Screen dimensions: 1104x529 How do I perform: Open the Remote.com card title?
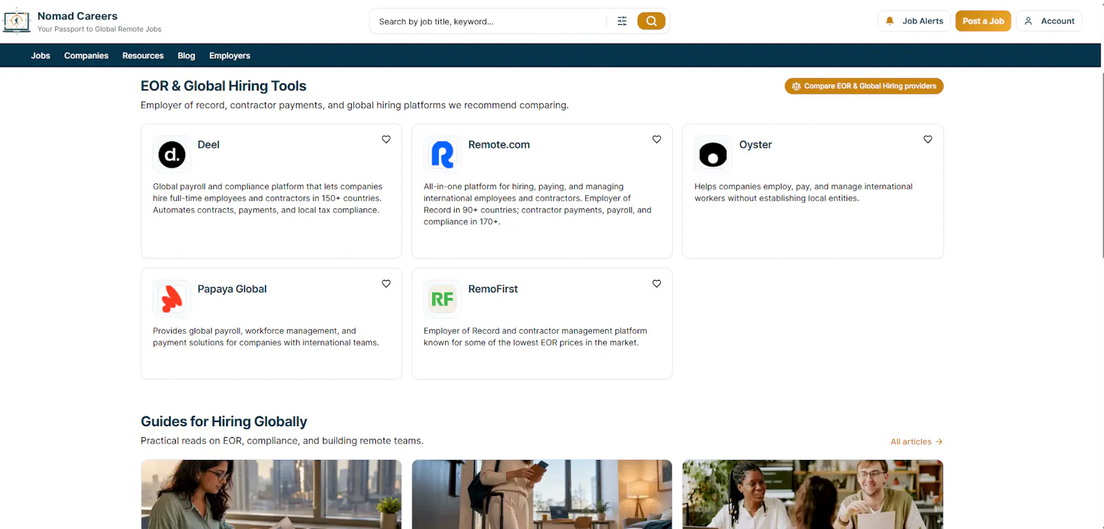(499, 145)
